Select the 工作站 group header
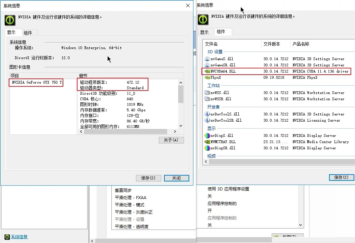This screenshot has width=355, height=243. coord(213,85)
